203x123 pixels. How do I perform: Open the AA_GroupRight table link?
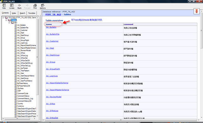tap(53, 69)
